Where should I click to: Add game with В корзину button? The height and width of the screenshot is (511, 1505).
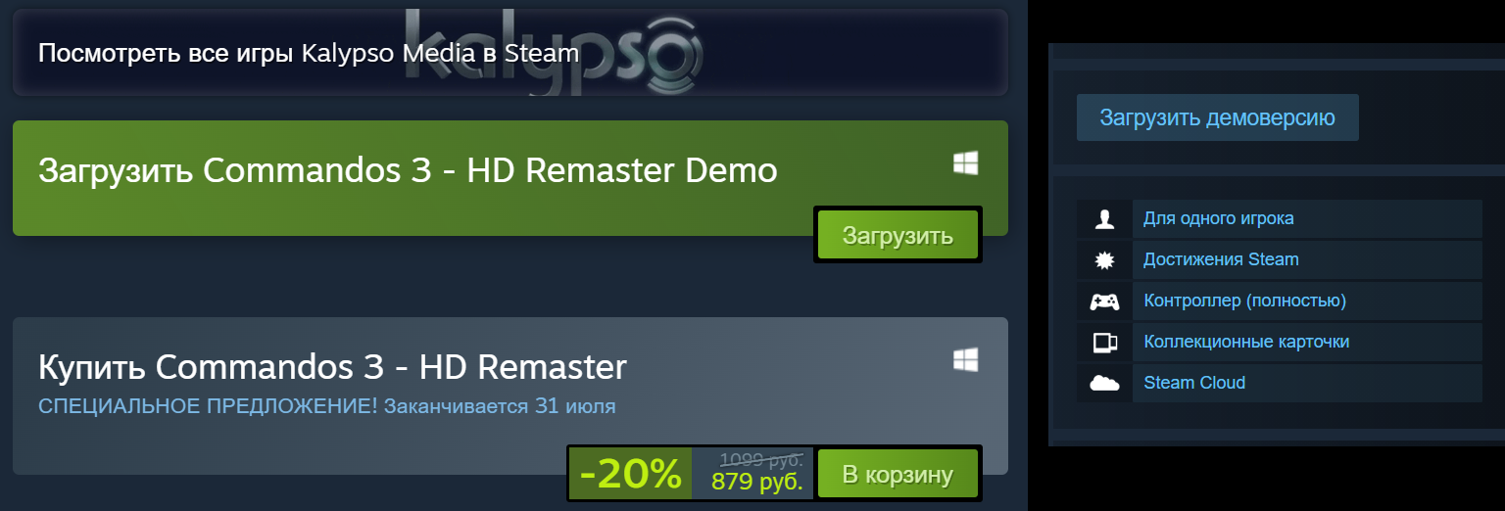click(x=898, y=475)
